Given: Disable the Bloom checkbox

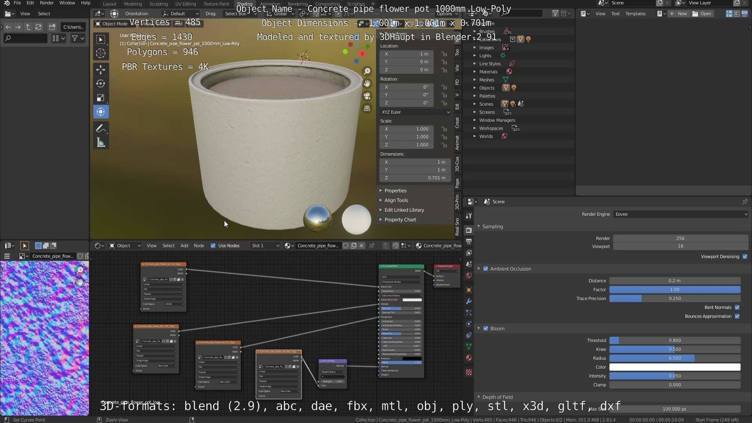Looking at the screenshot, I should pos(486,329).
